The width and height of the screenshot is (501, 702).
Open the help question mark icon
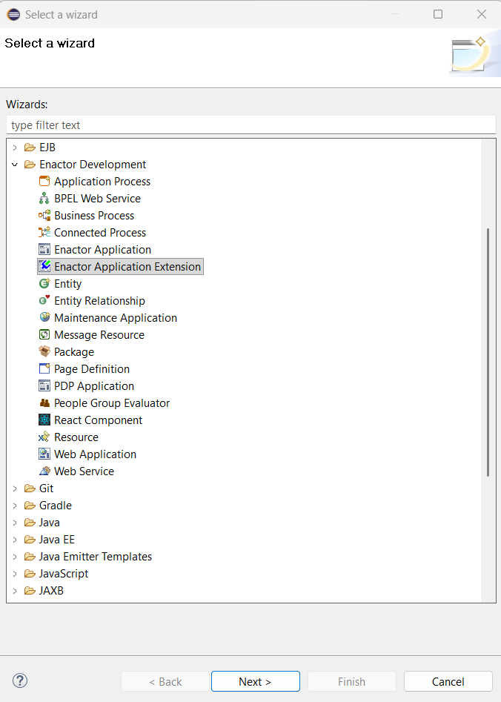(20, 681)
